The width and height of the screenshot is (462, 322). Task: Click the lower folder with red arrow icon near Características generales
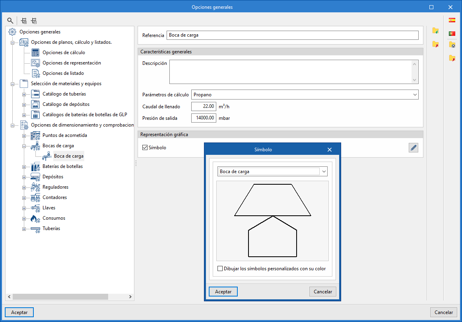tap(435, 44)
